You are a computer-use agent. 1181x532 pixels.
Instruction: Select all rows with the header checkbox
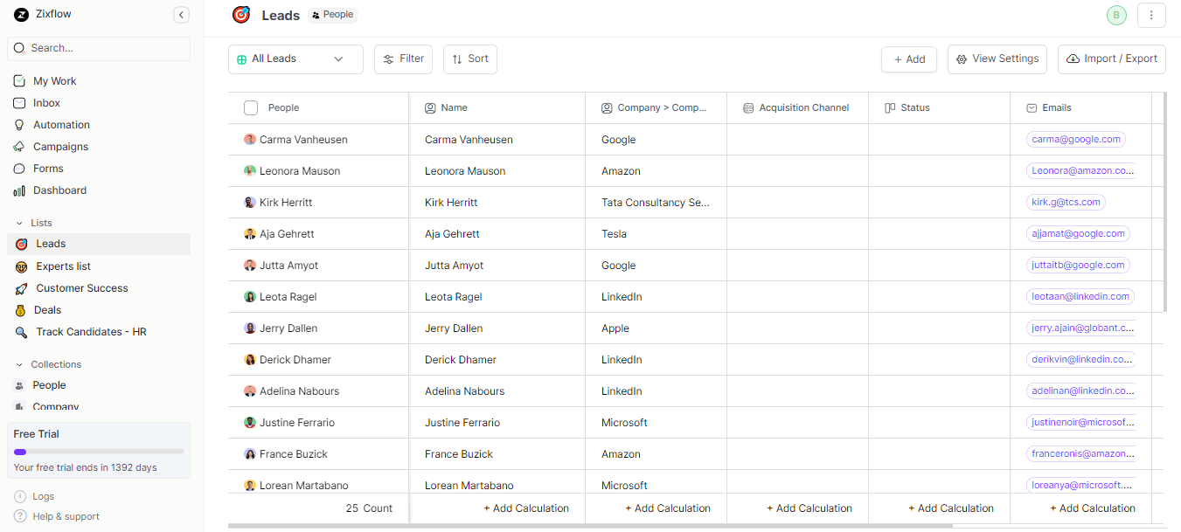[251, 107]
